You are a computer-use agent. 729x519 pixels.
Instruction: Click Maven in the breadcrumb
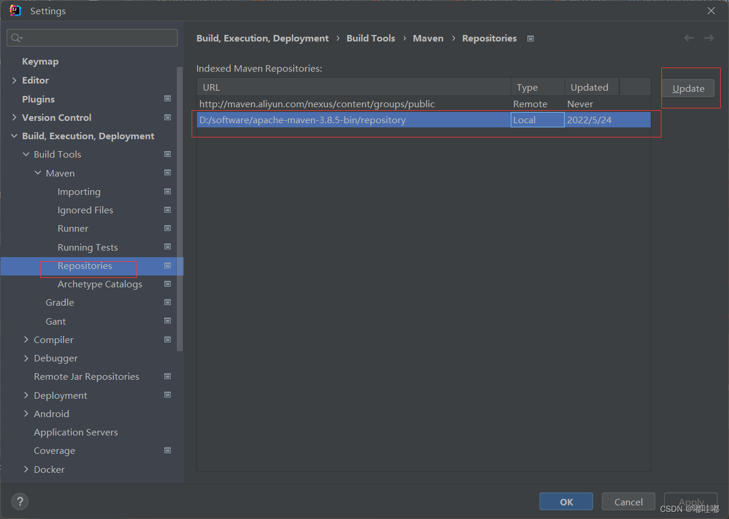click(428, 38)
